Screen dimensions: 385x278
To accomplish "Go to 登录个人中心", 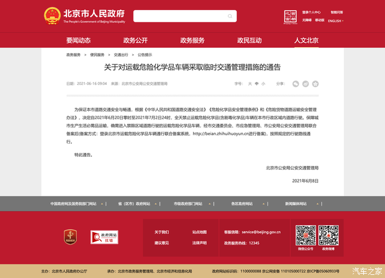I will coord(311,12).
